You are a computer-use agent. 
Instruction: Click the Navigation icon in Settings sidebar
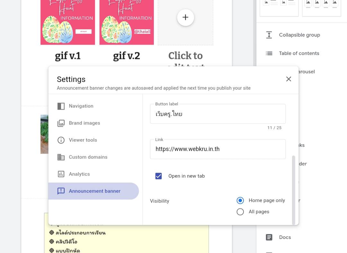click(x=61, y=106)
